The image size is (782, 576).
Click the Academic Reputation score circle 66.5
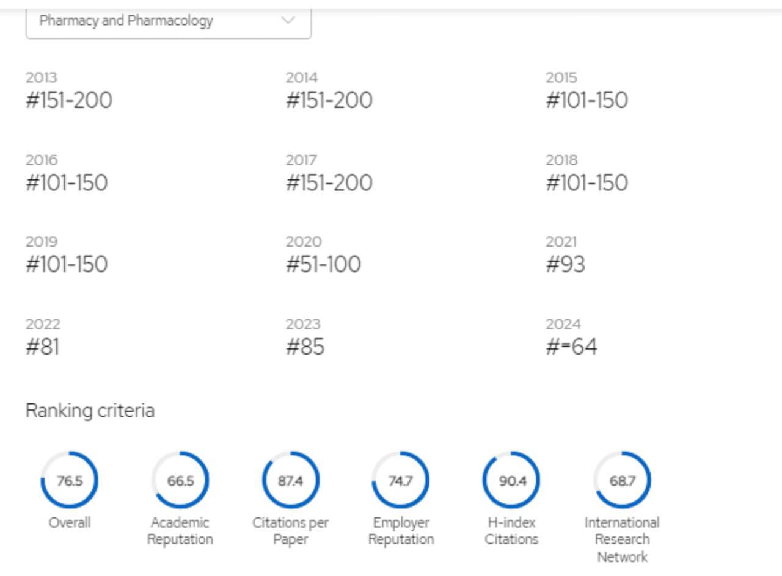coord(180,480)
